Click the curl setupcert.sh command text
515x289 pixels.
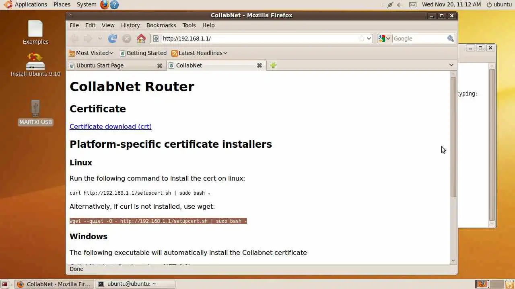[140, 193]
